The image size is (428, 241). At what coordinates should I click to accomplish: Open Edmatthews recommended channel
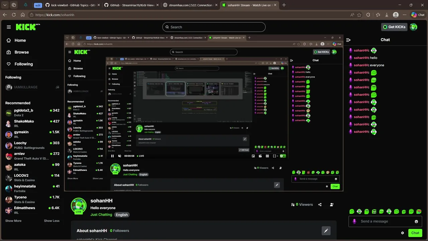pyautogui.click(x=32, y=210)
